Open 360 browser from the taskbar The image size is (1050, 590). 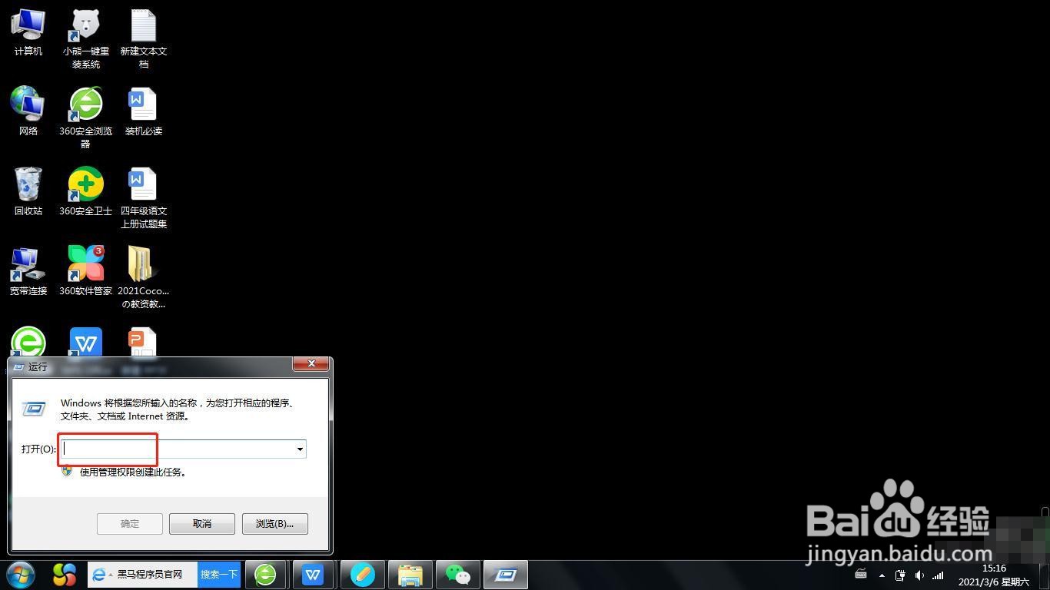[x=265, y=575]
